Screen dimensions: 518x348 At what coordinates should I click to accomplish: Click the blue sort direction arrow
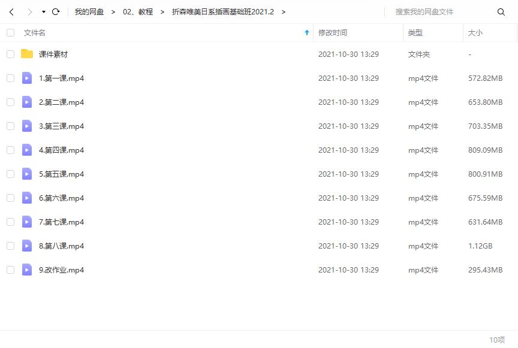[x=307, y=32]
